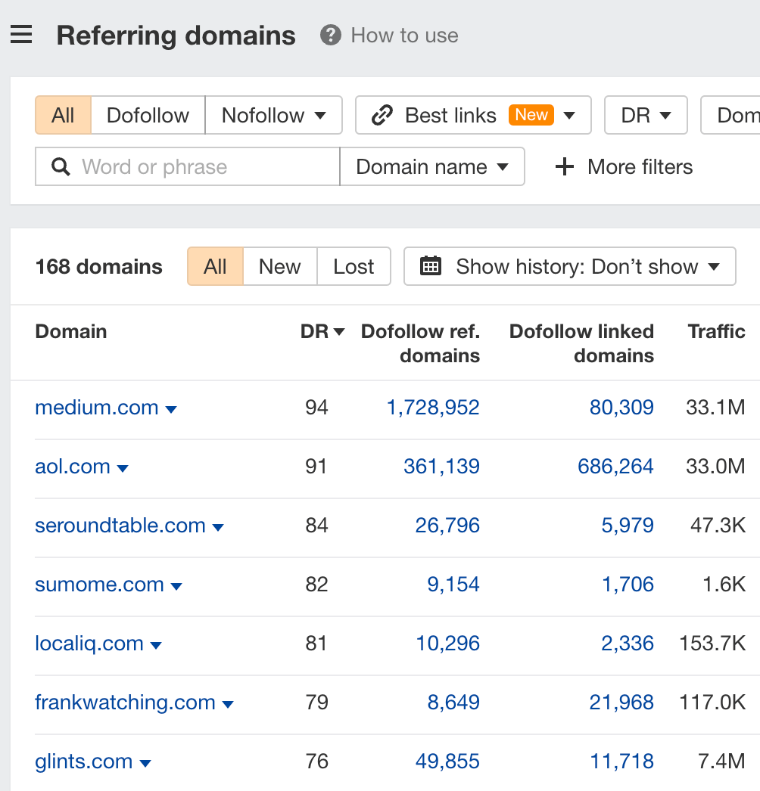Click the How to use help icon
Viewport: 760px width, 791px height.
point(331,36)
